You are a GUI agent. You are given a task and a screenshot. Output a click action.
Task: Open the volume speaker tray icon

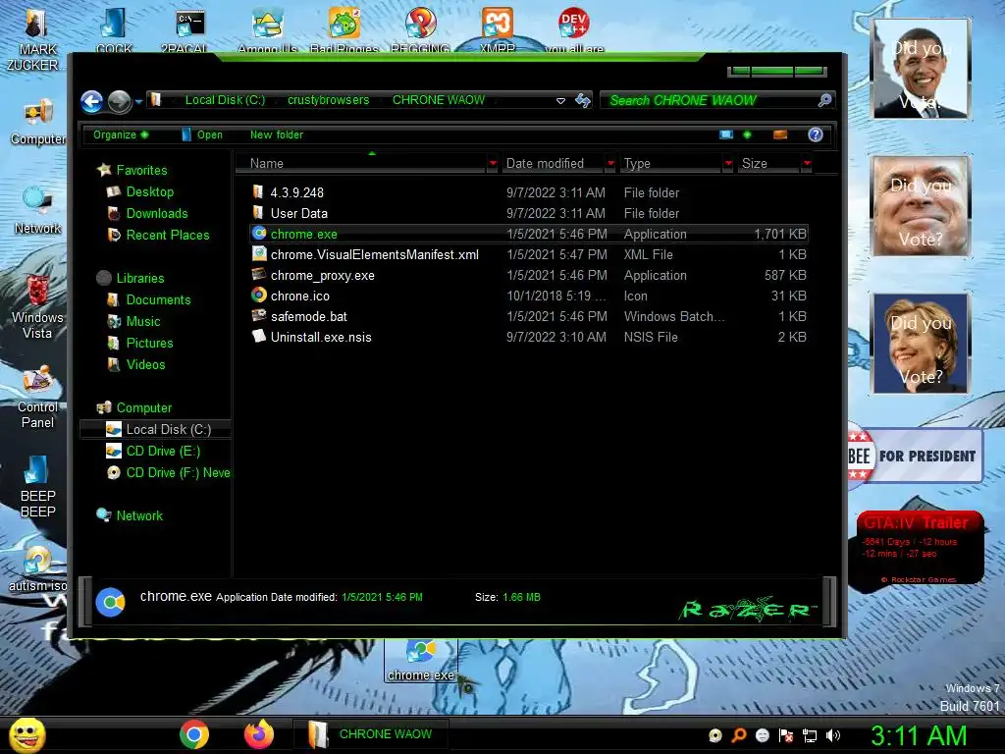(833, 735)
